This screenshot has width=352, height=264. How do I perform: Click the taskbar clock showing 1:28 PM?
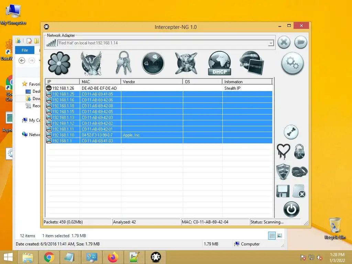pos(337,257)
